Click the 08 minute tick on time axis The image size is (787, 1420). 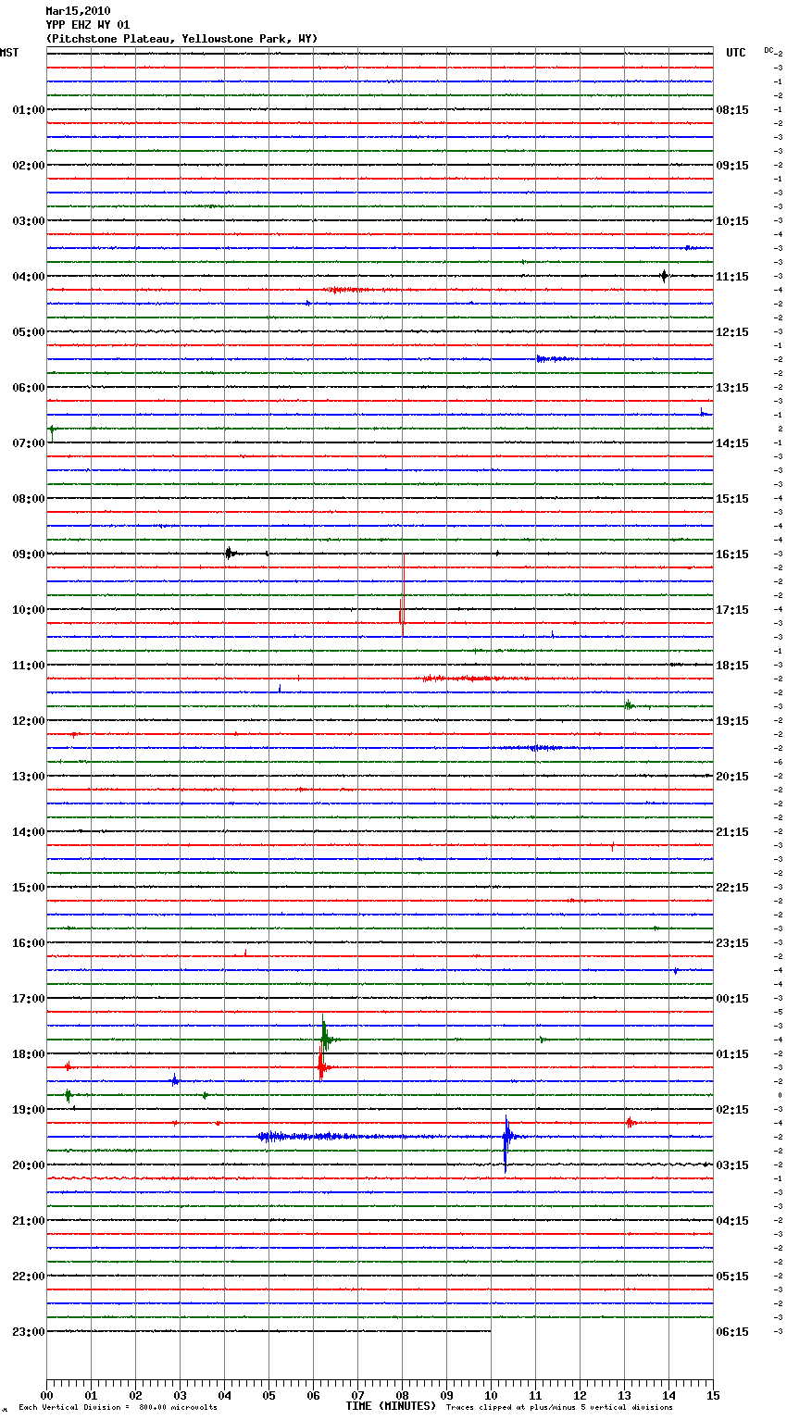(x=402, y=1395)
